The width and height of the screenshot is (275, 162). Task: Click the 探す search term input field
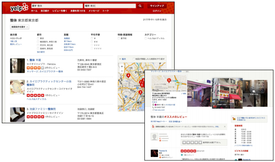(57, 6)
